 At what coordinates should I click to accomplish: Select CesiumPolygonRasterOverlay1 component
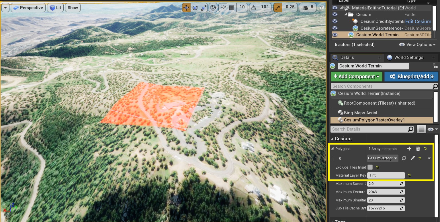coord(381,120)
